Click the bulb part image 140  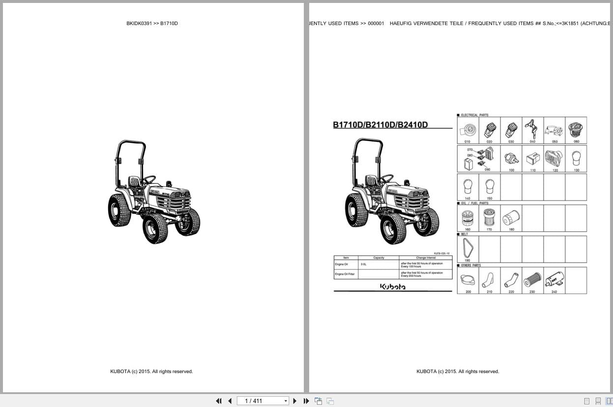pyautogui.click(x=467, y=186)
